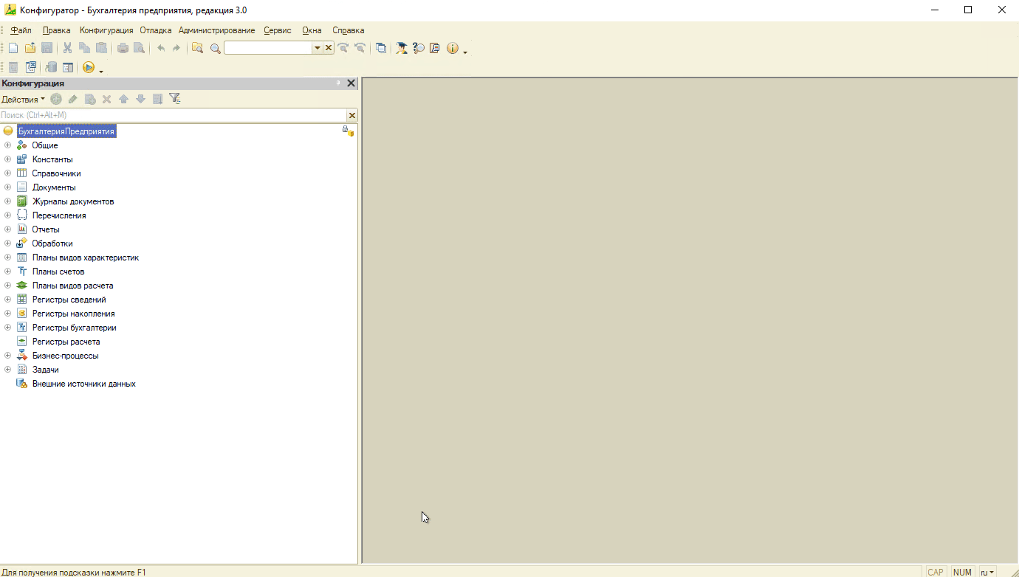Click the Поиск (Ctrl+Alt+M) search field

point(174,115)
